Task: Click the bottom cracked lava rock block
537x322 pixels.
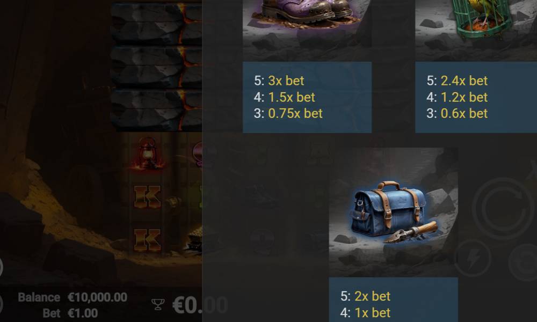Action: [156, 111]
